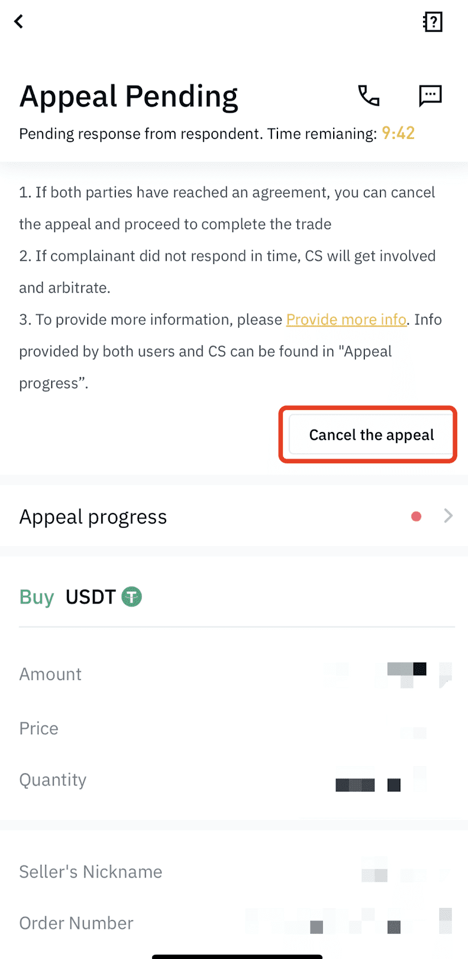Tap the home indicator bar

[x=237, y=957]
